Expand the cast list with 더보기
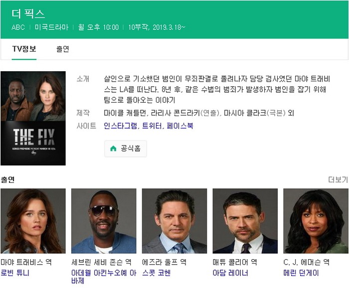The height and width of the screenshot is (290, 349). click(338, 179)
